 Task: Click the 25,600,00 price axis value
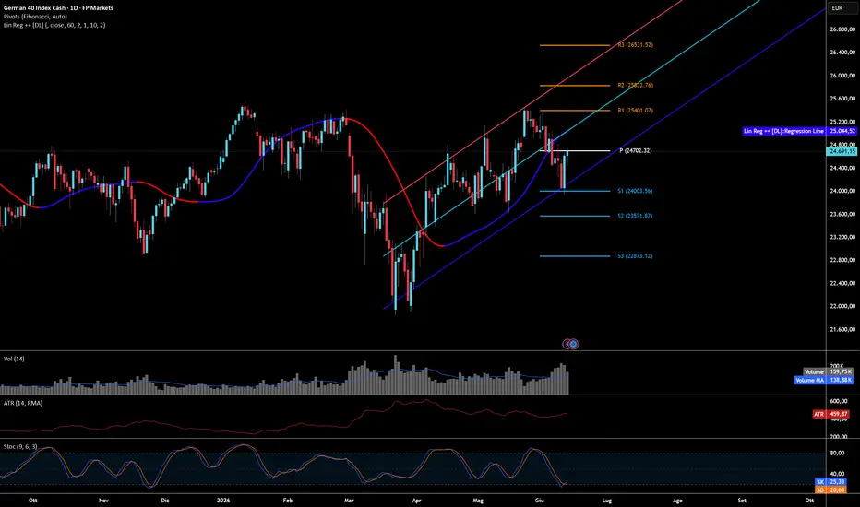pos(842,99)
